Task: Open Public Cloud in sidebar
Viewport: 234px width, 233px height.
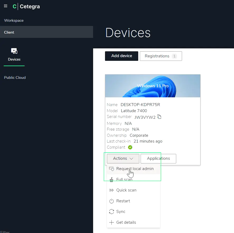Action: (x=15, y=77)
